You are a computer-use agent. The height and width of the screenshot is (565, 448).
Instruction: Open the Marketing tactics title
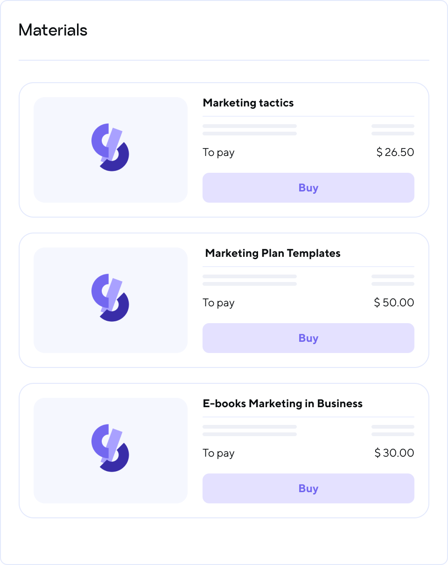[x=248, y=103]
